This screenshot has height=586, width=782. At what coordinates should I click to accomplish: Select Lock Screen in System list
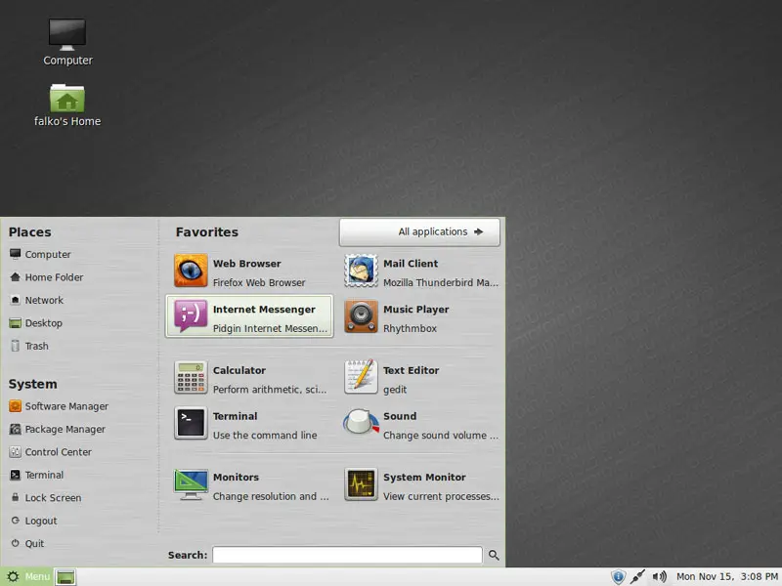coord(45,498)
